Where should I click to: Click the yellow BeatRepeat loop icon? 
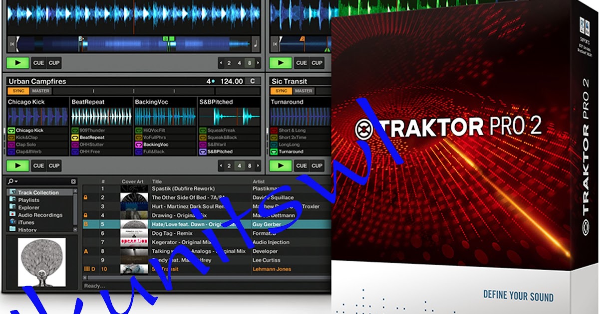pyautogui.click(x=75, y=138)
